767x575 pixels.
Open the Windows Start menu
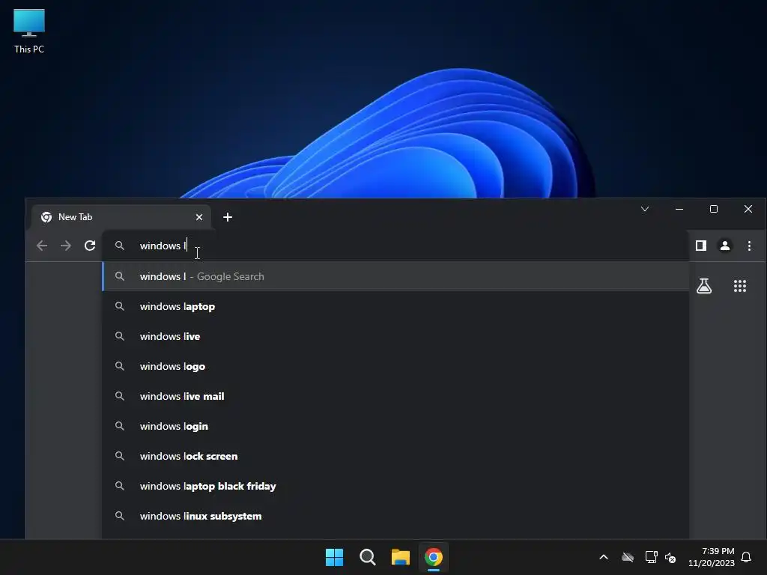[x=335, y=557]
